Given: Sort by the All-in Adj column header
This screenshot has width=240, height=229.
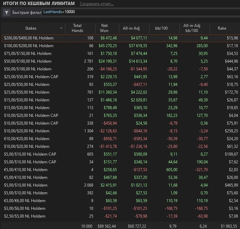Looking at the screenshot, I should point(131,28).
